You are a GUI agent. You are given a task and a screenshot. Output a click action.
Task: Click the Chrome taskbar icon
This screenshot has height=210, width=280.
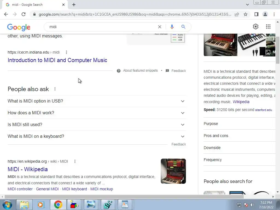58,205
